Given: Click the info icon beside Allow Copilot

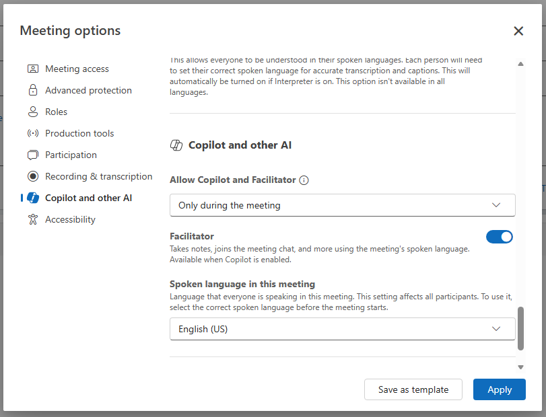Looking at the screenshot, I should [x=304, y=180].
